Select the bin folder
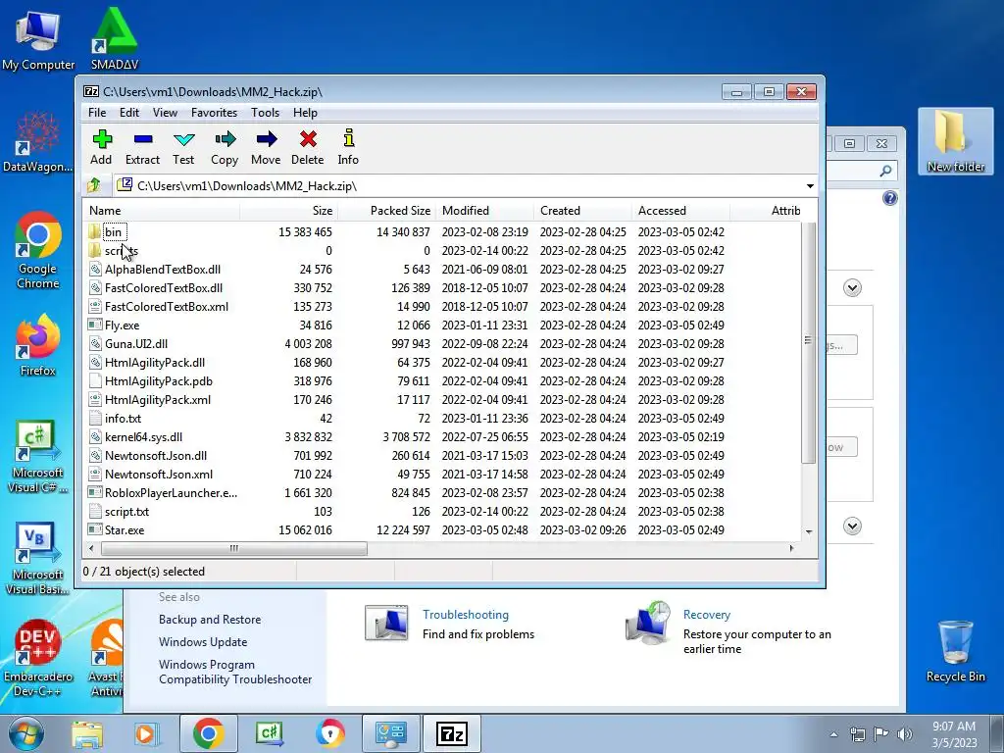1004x753 pixels. pyautogui.click(x=113, y=231)
